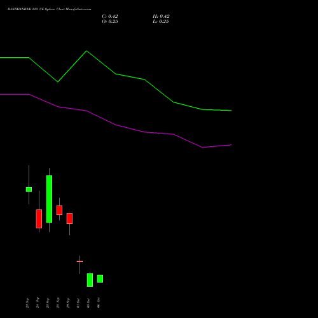The height and width of the screenshot is (318, 318).
Task: Select the red candlestick for 29 Sep
Action: (69, 218)
